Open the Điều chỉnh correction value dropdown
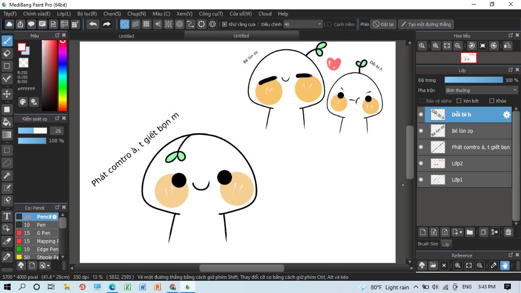This screenshot has height=293, width=521. 303,24
